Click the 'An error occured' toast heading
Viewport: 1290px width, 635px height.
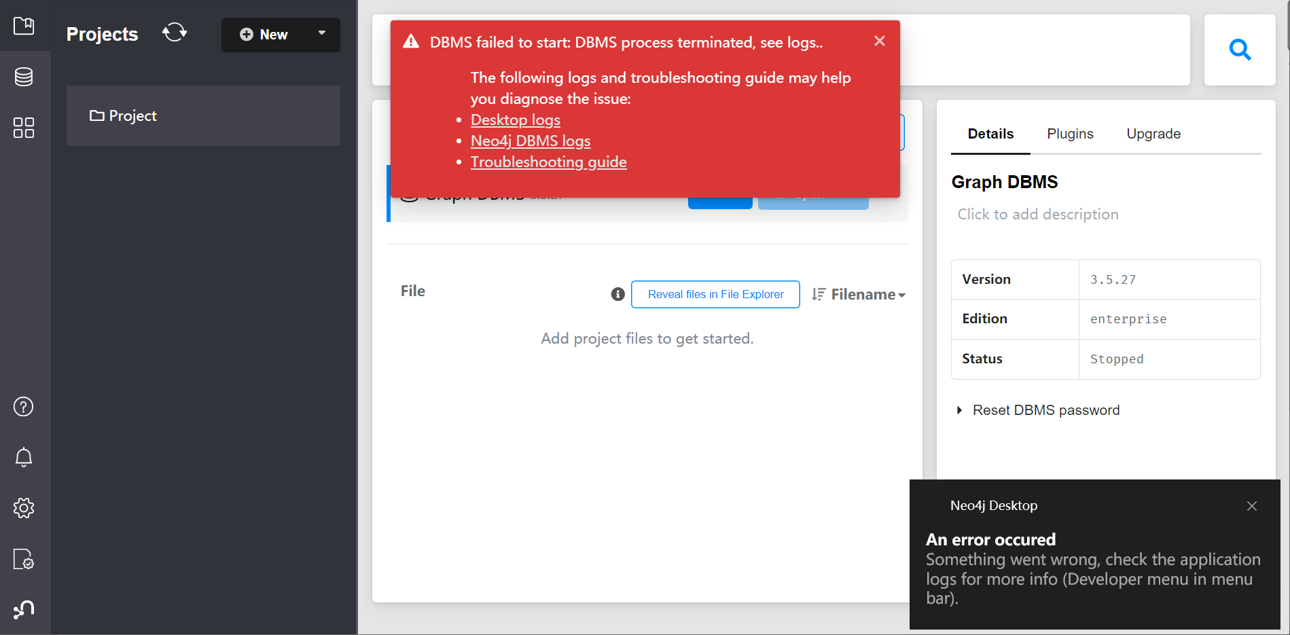pos(991,539)
